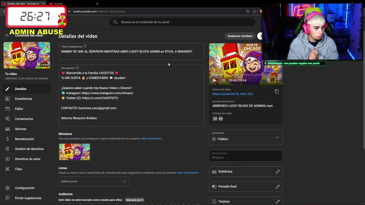Click the title help question mark icon
Image resolution: width=365 pixels, height=205 pixels.
point(85,46)
